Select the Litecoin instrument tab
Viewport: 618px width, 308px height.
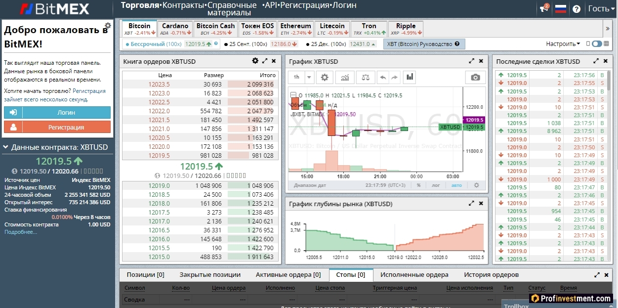click(332, 29)
